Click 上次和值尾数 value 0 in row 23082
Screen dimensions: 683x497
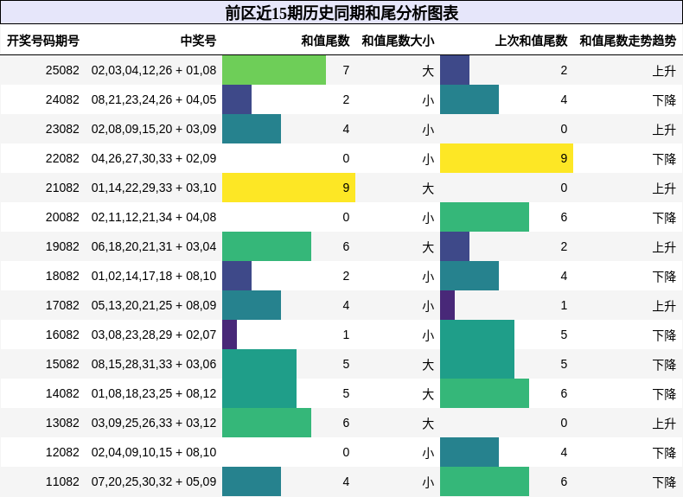pos(564,129)
